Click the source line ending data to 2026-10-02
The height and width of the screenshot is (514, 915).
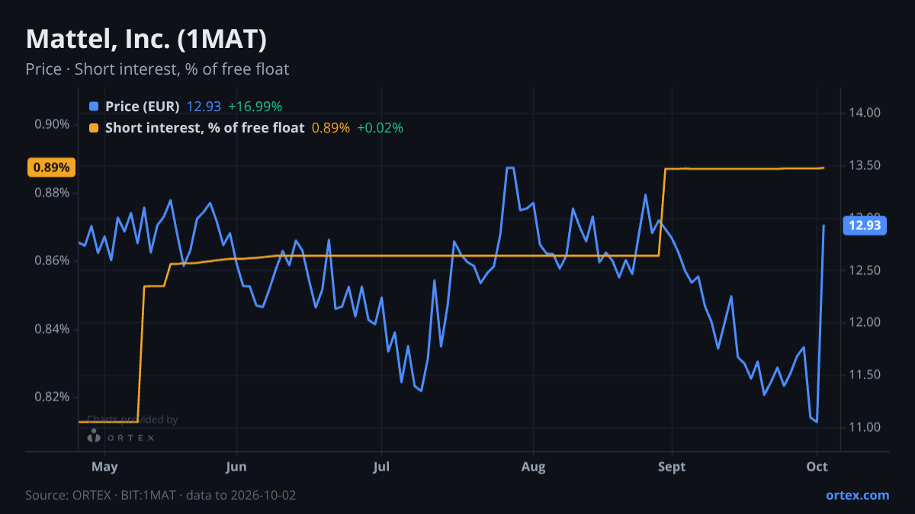click(x=160, y=495)
